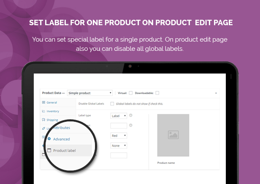Click help icon beside Label type

click(131, 116)
